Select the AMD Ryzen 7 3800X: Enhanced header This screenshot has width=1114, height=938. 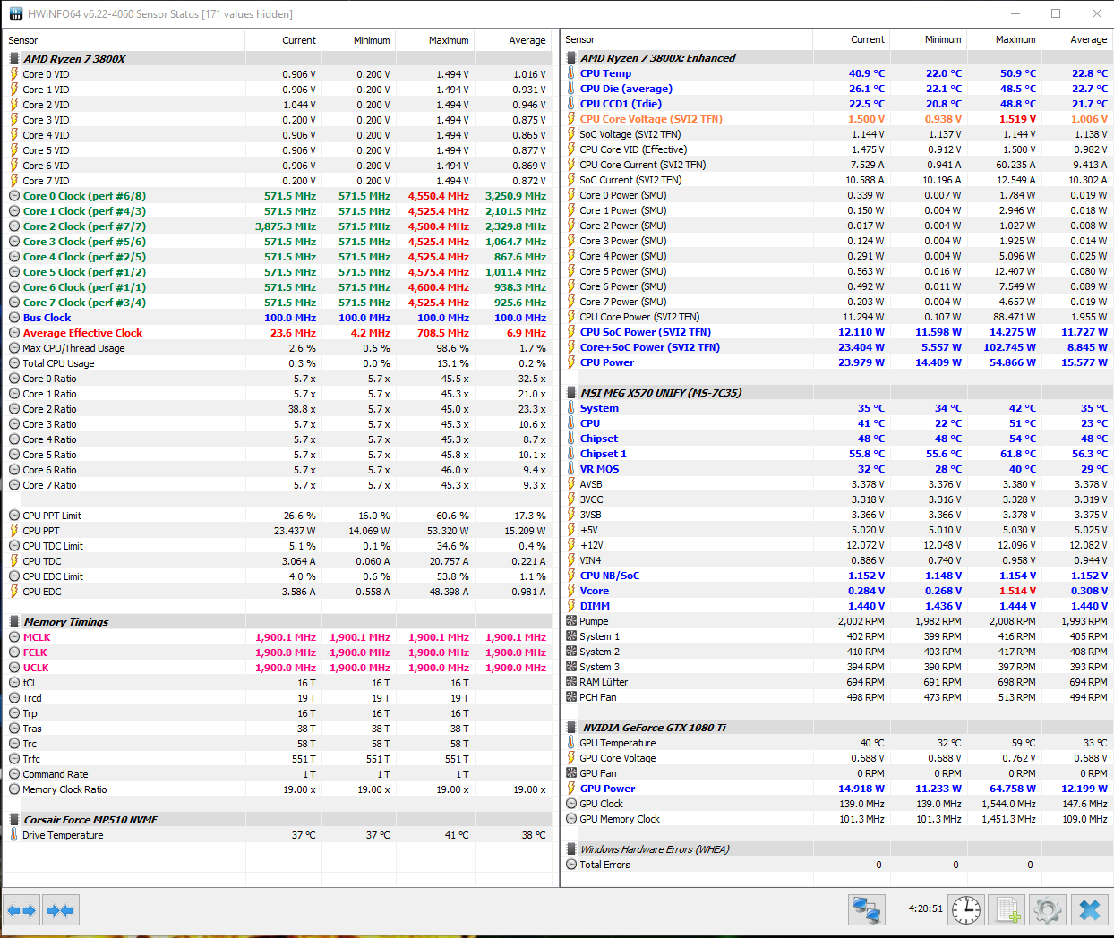836,58
